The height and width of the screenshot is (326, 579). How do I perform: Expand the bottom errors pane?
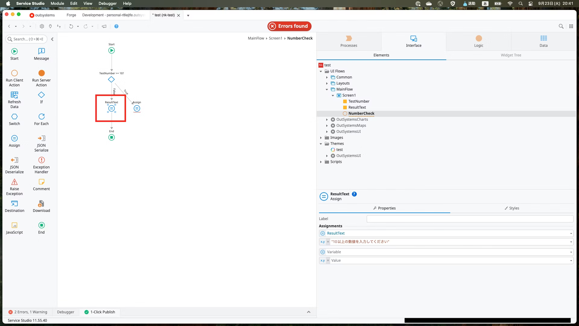308,312
